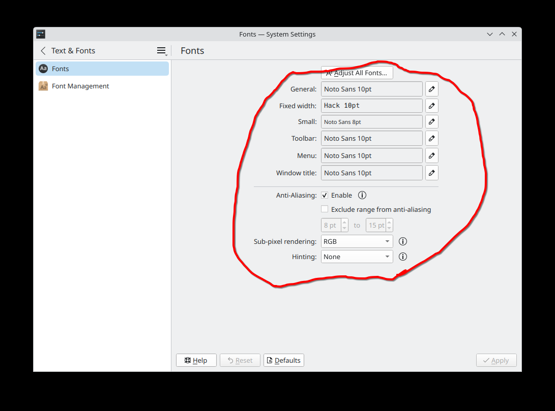Click the Window title font field
Image resolution: width=555 pixels, height=411 pixels.
coord(372,173)
